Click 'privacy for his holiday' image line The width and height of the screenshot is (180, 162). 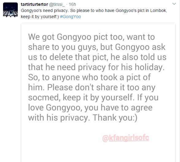(x=121, y=67)
